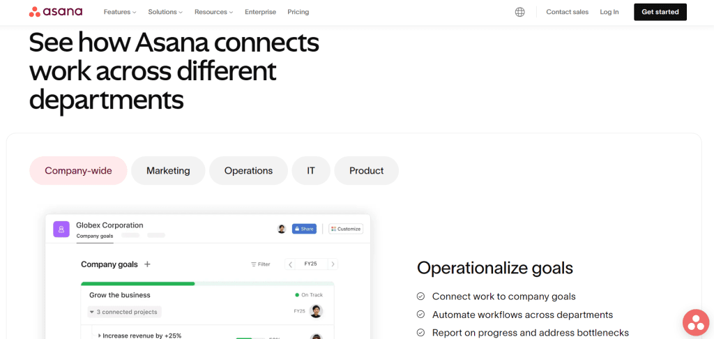Click the Contact sales link
This screenshot has height=339, width=714.
coord(568,13)
